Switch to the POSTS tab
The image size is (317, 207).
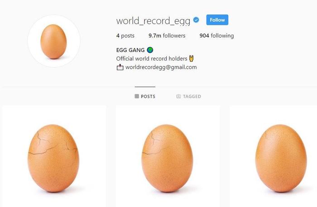pyautogui.click(x=145, y=96)
